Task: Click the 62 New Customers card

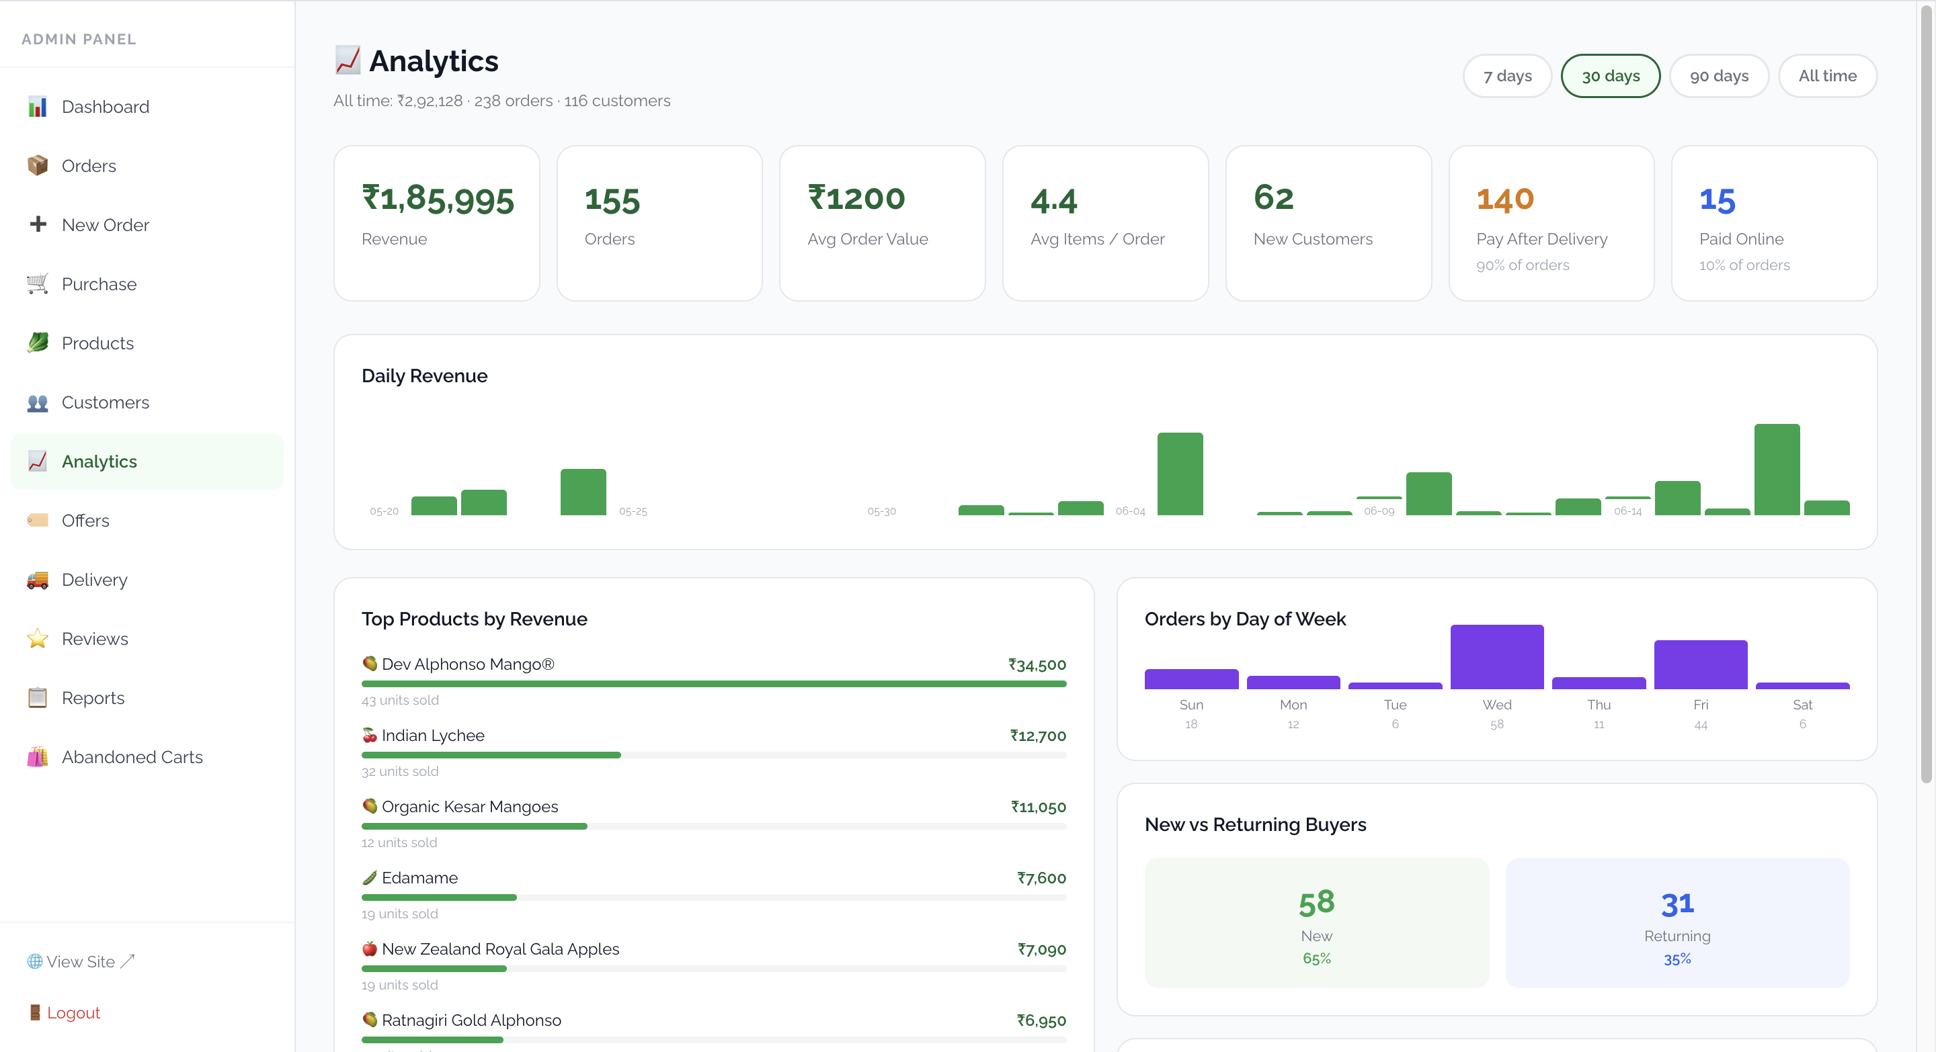Action: (x=1329, y=223)
